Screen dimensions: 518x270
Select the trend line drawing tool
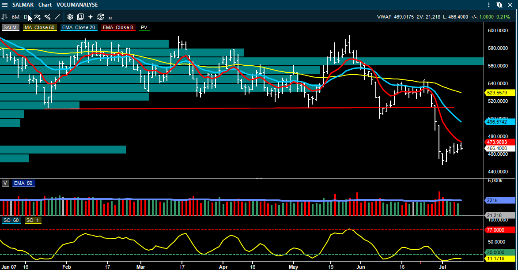(x=57, y=17)
